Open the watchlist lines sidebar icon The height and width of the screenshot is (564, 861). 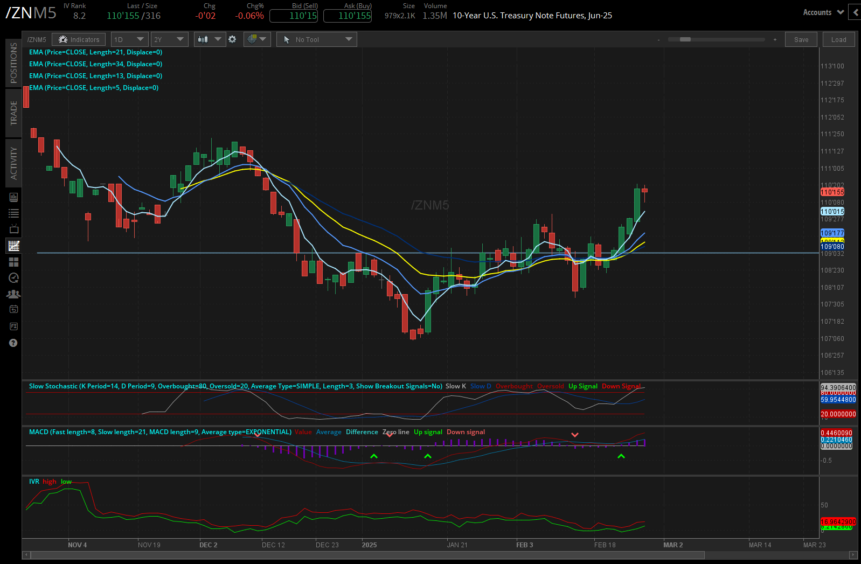pos(13,213)
